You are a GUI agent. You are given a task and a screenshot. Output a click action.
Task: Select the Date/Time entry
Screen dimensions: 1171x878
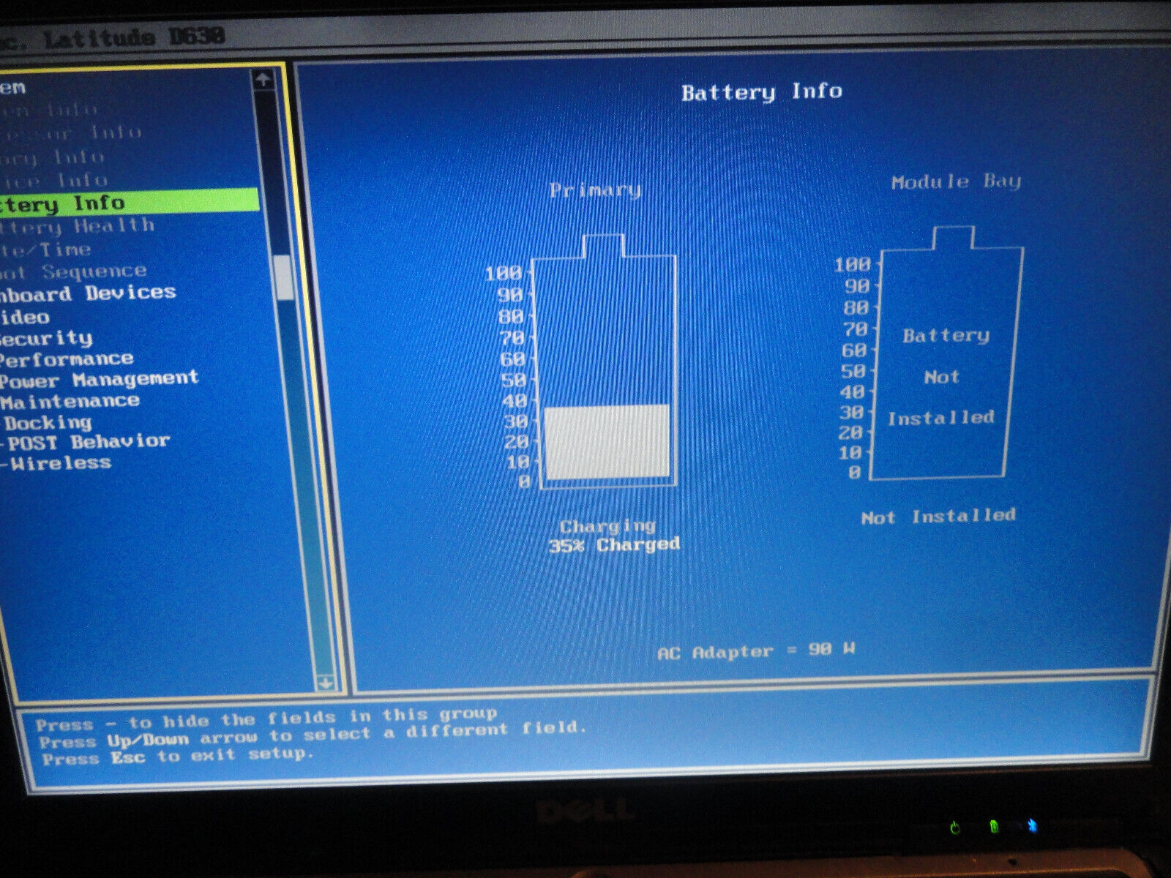click(x=46, y=249)
